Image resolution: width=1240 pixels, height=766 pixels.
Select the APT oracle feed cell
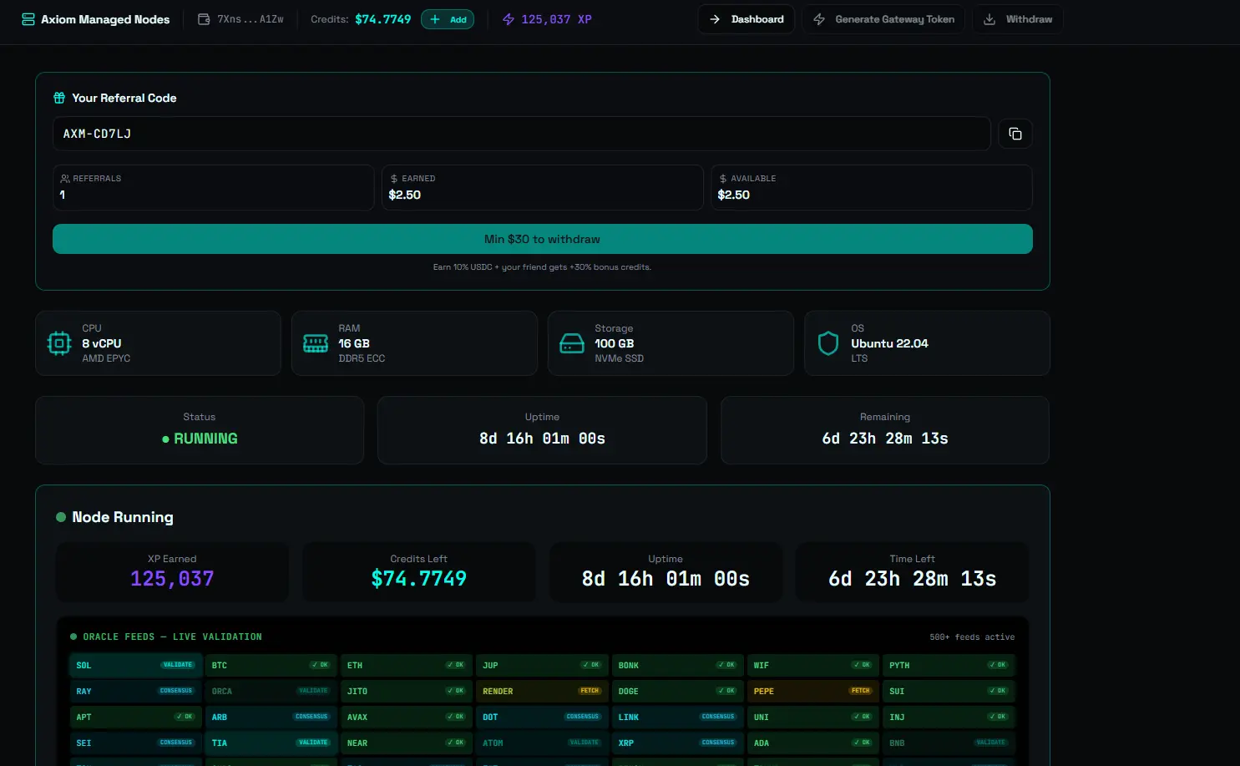click(135, 718)
